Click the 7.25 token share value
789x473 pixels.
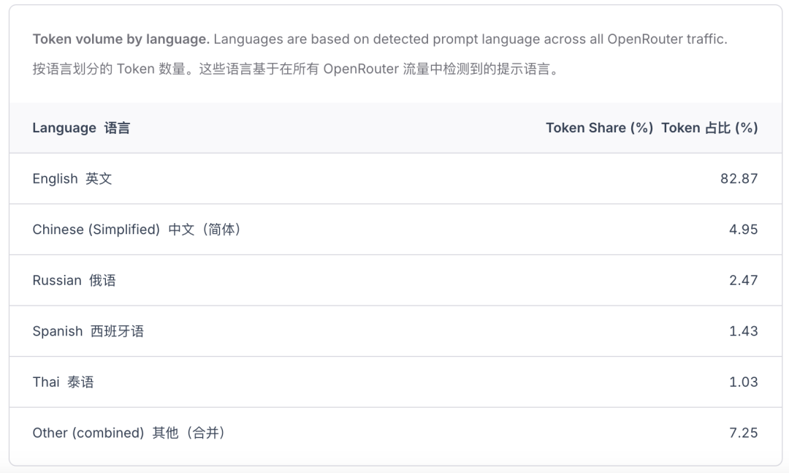(743, 433)
